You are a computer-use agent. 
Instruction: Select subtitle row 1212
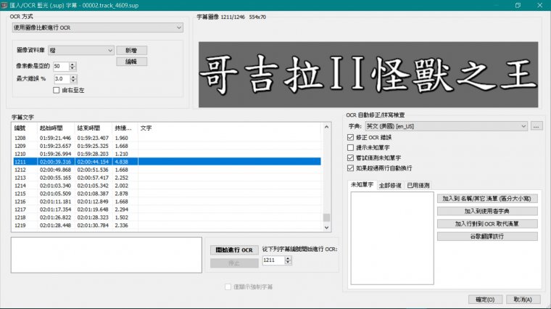coord(167,170)
